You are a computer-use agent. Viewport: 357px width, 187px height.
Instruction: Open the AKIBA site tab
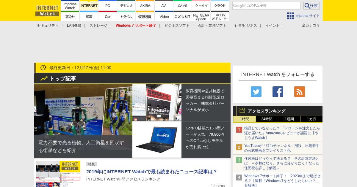tap(145, 5)
